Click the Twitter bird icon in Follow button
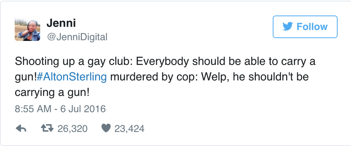Viewport: 351px width, 146px height. tap(287, 27)
